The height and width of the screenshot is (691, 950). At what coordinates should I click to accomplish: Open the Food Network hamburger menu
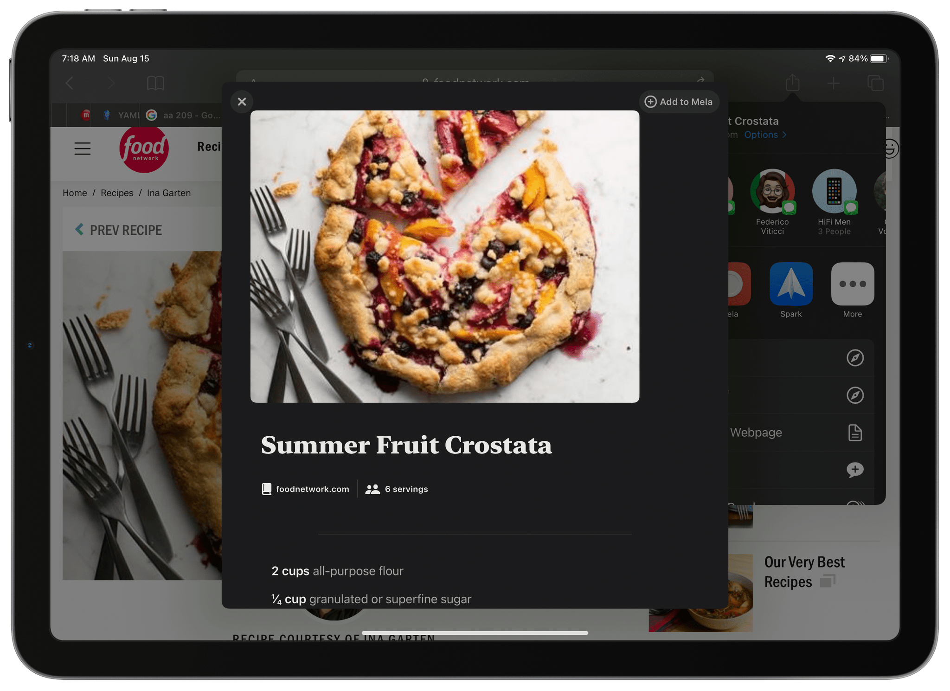click(82, 148)
